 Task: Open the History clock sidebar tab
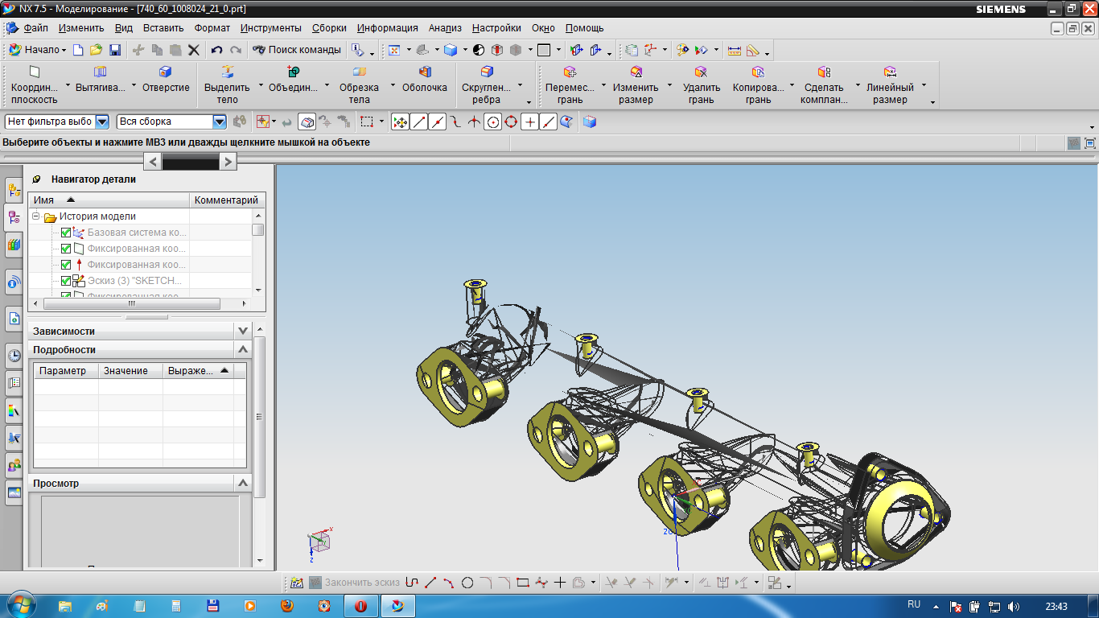14,356
